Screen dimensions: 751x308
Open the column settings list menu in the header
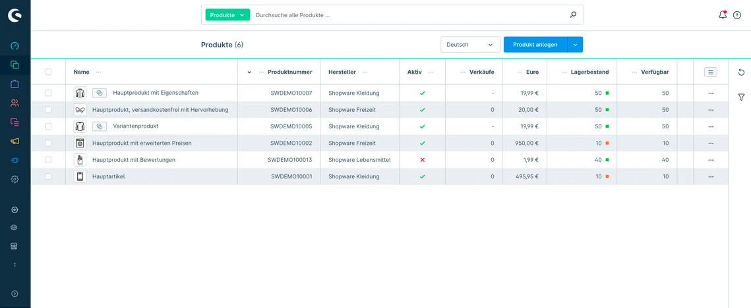710,72
